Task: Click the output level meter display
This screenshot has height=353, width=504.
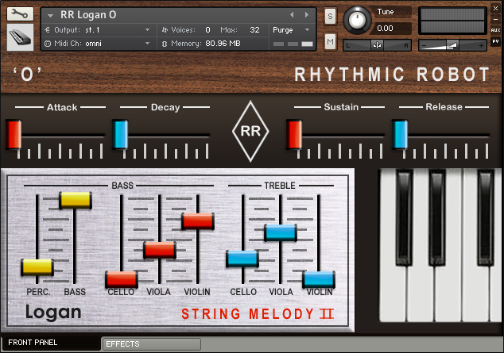Action: coord(452,21)
